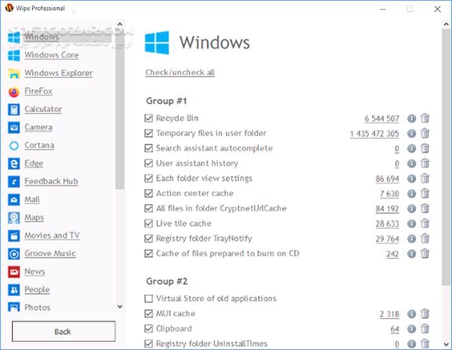Click info icon for Temporary files row
The height and width of the screenshot is (350, 452).
coord(412,134)
